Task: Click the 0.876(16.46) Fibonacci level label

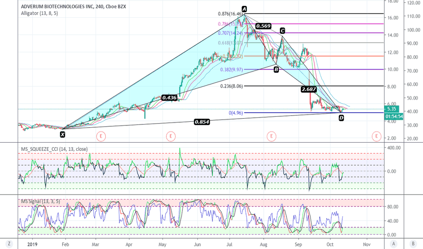Action: (x=230, y=14)
